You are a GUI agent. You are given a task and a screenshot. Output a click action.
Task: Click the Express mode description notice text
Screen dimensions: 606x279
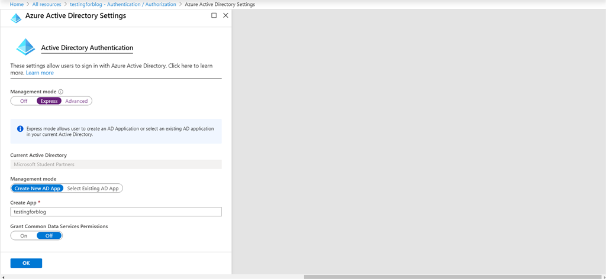click(120, 132)
